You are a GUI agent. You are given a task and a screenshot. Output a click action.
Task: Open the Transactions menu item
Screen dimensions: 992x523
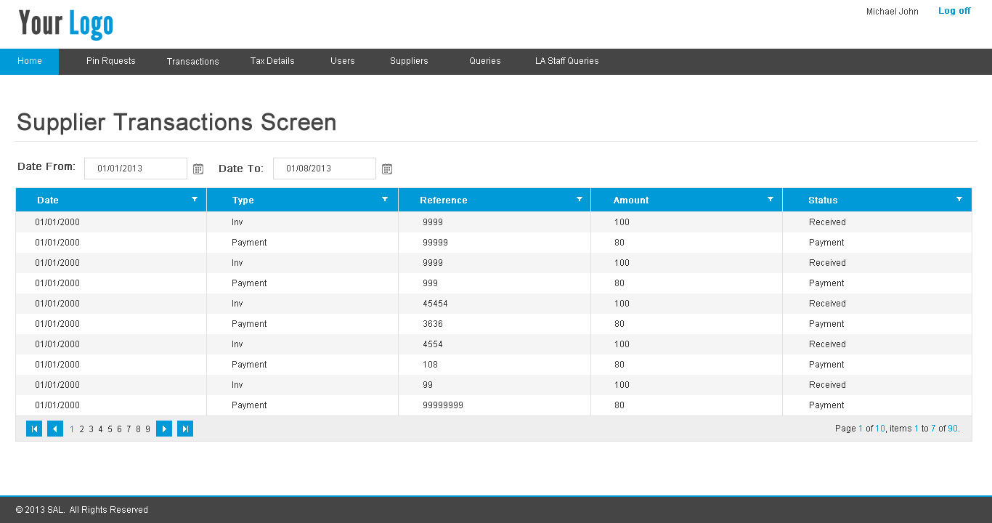click(192, 61)
